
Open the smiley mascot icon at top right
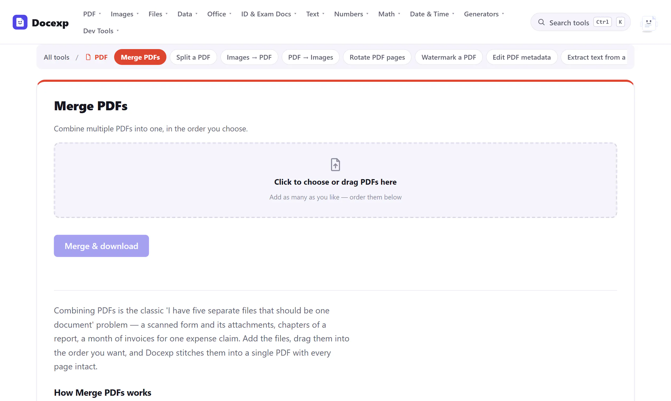click(x=649, y=23)
